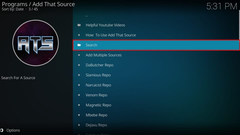Click the bullet icon beside Magnetic Repo
240x135 pixels.
click(79, 105)
